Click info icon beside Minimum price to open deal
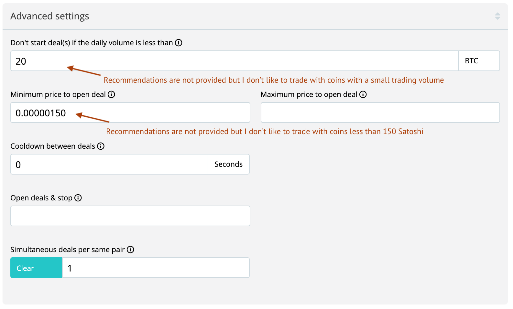The image size is (513, 309). click(111, 94)
